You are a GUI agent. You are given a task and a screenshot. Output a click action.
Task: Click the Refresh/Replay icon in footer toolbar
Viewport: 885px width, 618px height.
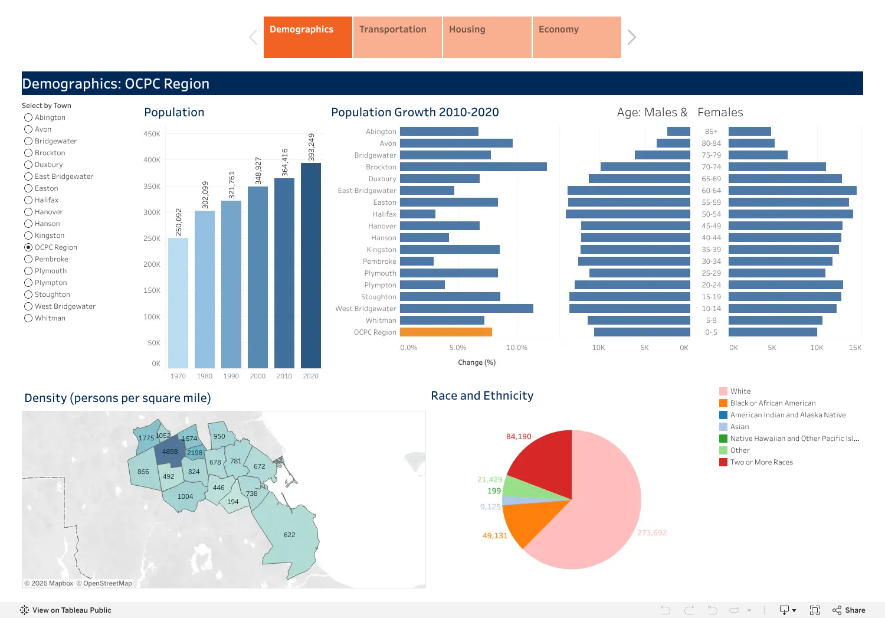[x=734, y=610]
